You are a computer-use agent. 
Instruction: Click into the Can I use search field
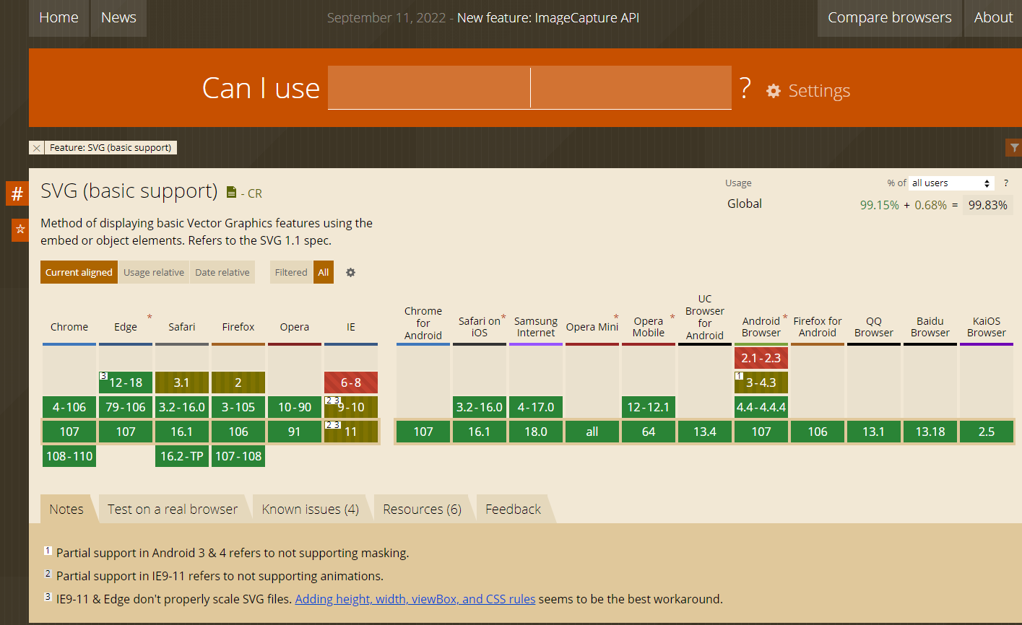529,87
